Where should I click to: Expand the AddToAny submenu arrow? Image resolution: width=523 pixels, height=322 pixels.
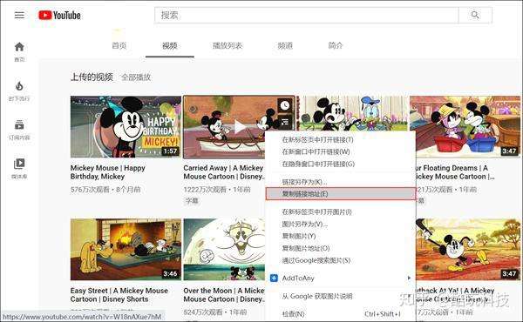pos(409,278)
